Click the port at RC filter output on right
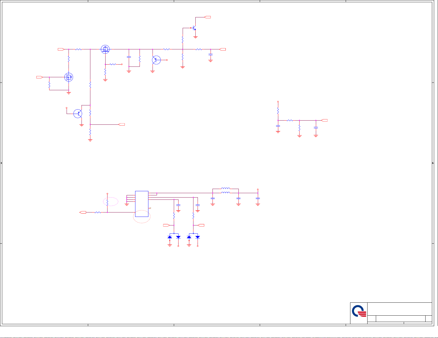Viewport: 438px width, 338px height. [324, 120]
